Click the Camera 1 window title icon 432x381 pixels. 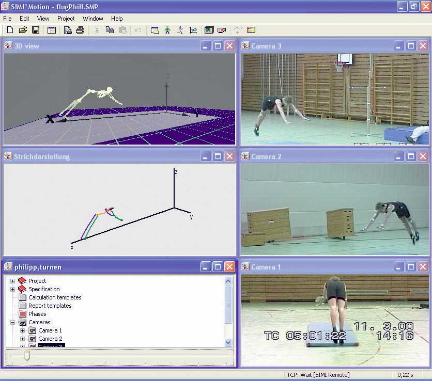tap(245, 266)
